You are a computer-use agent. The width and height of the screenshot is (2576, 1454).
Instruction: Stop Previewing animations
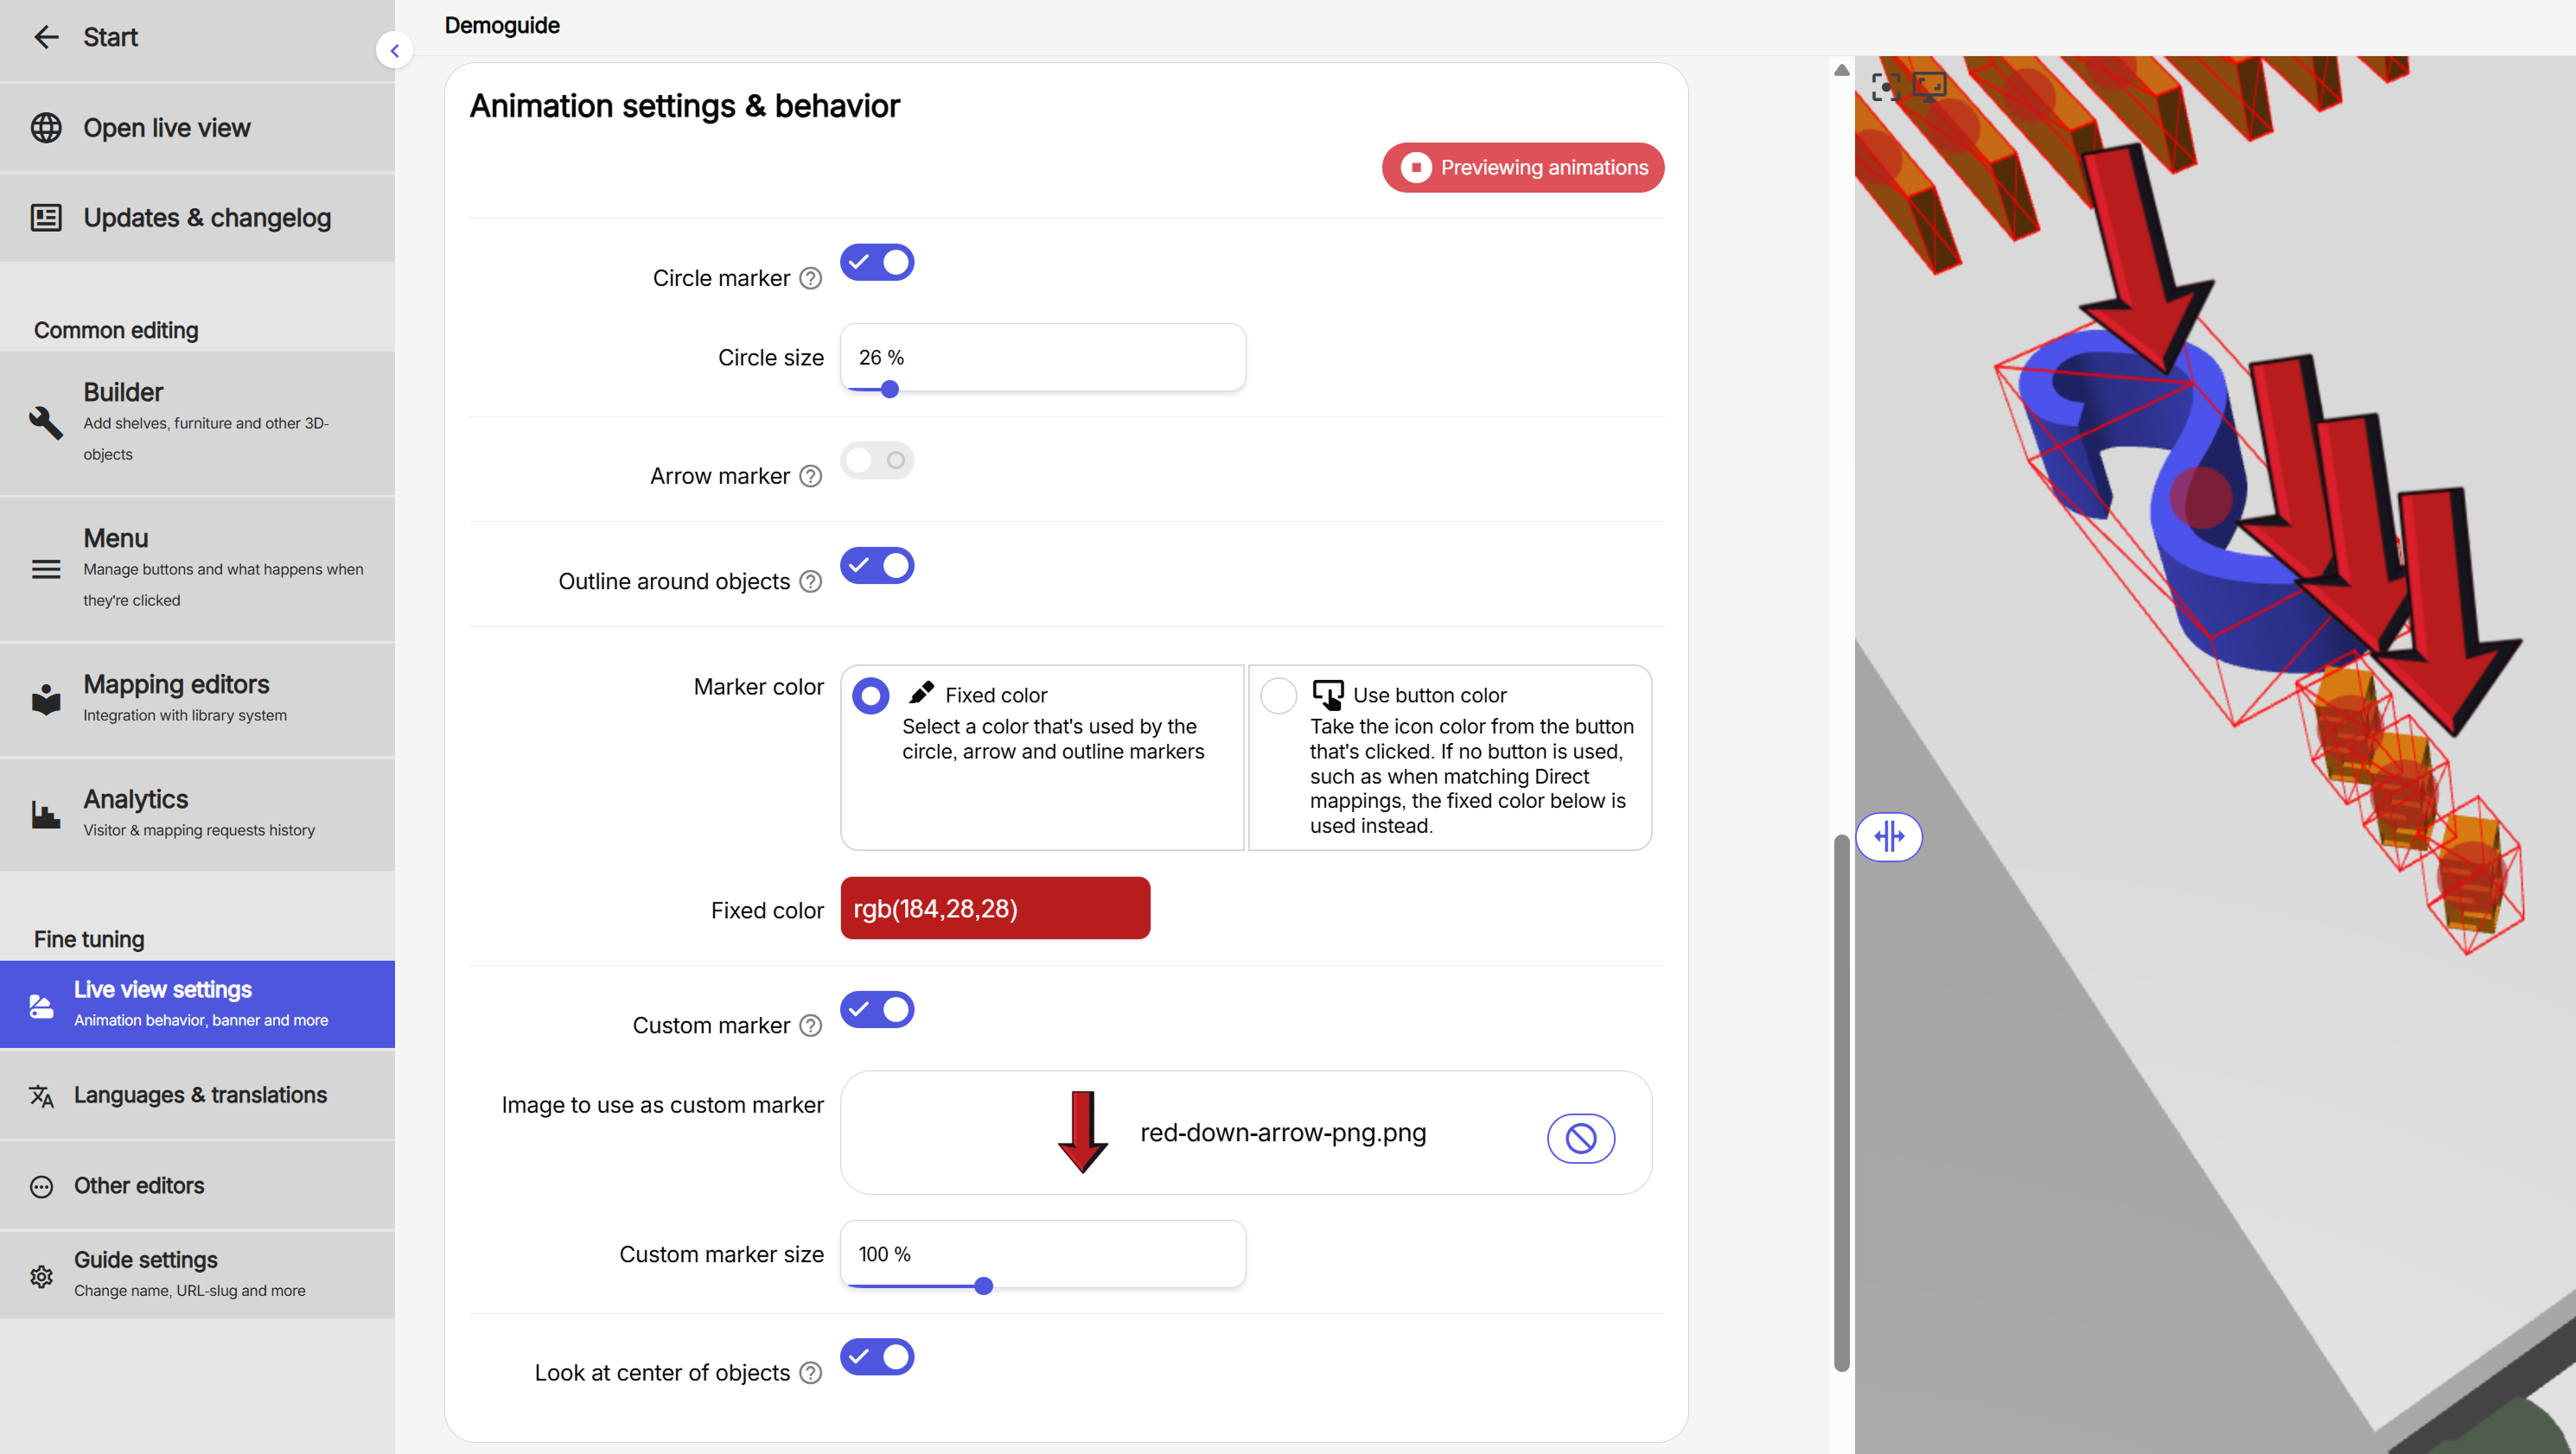1522,167
